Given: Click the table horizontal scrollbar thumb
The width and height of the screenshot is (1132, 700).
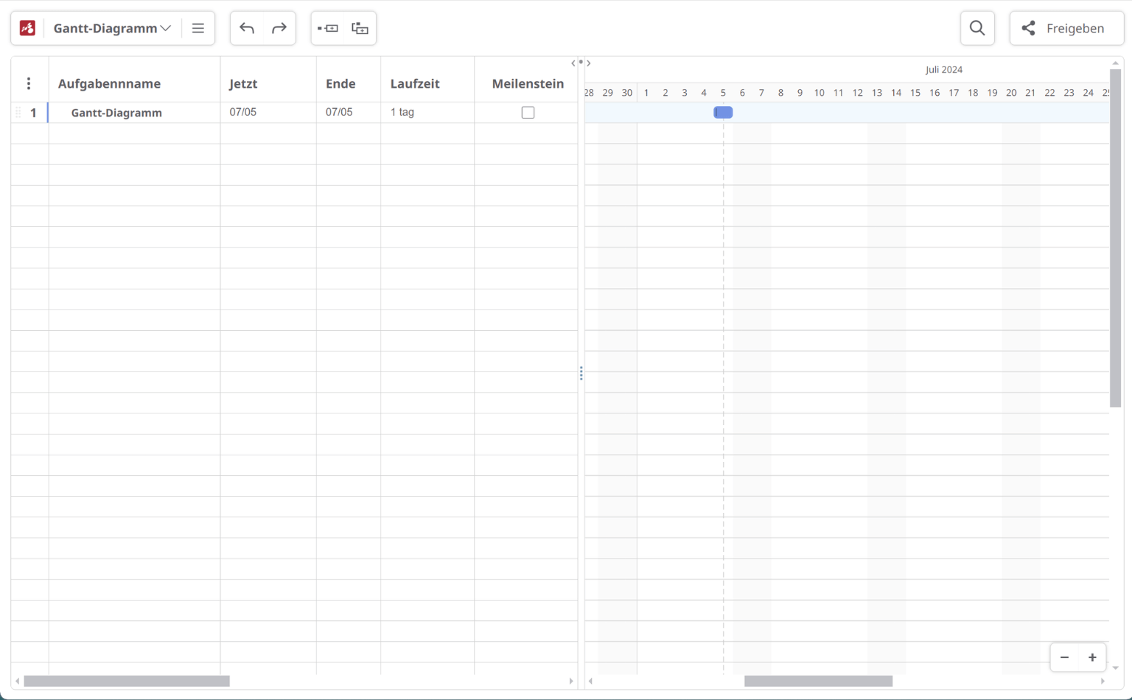Looking at the screenshot, I should pyautogui.click(x=127, y=681).
